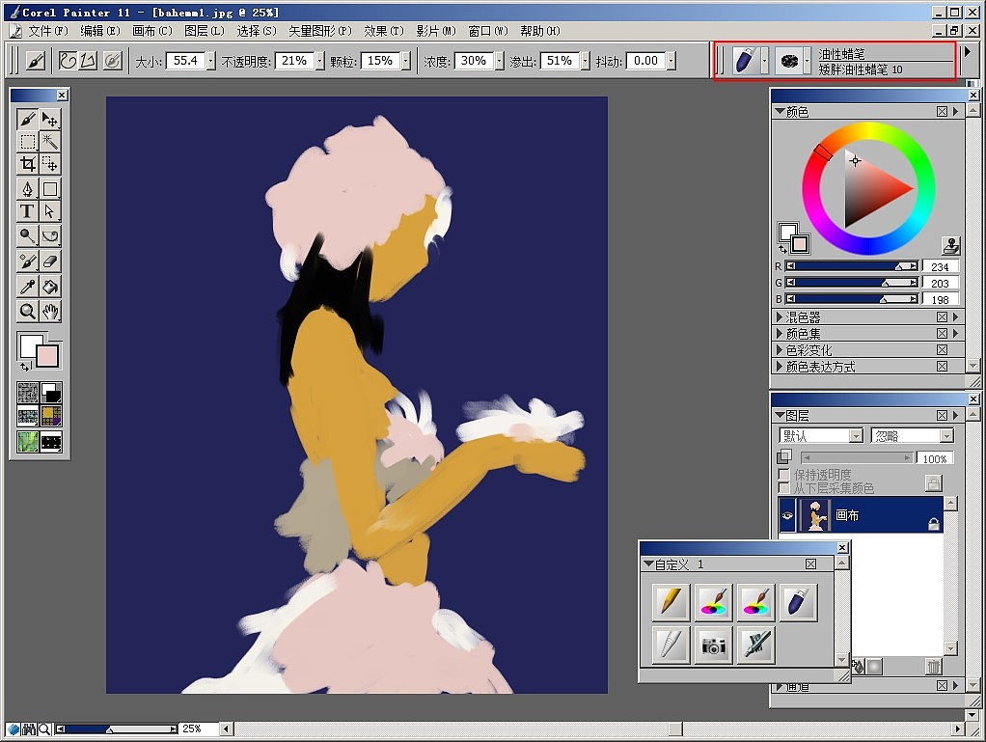The width and height of the screenshot is (986, 742).
Task: Expand the 混色器 panel
Action: click(x=781, y=317)
